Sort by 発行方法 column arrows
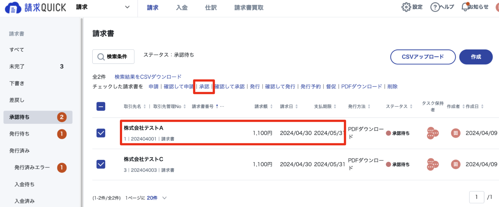This screenshot has height=207, width=499. 369,106
